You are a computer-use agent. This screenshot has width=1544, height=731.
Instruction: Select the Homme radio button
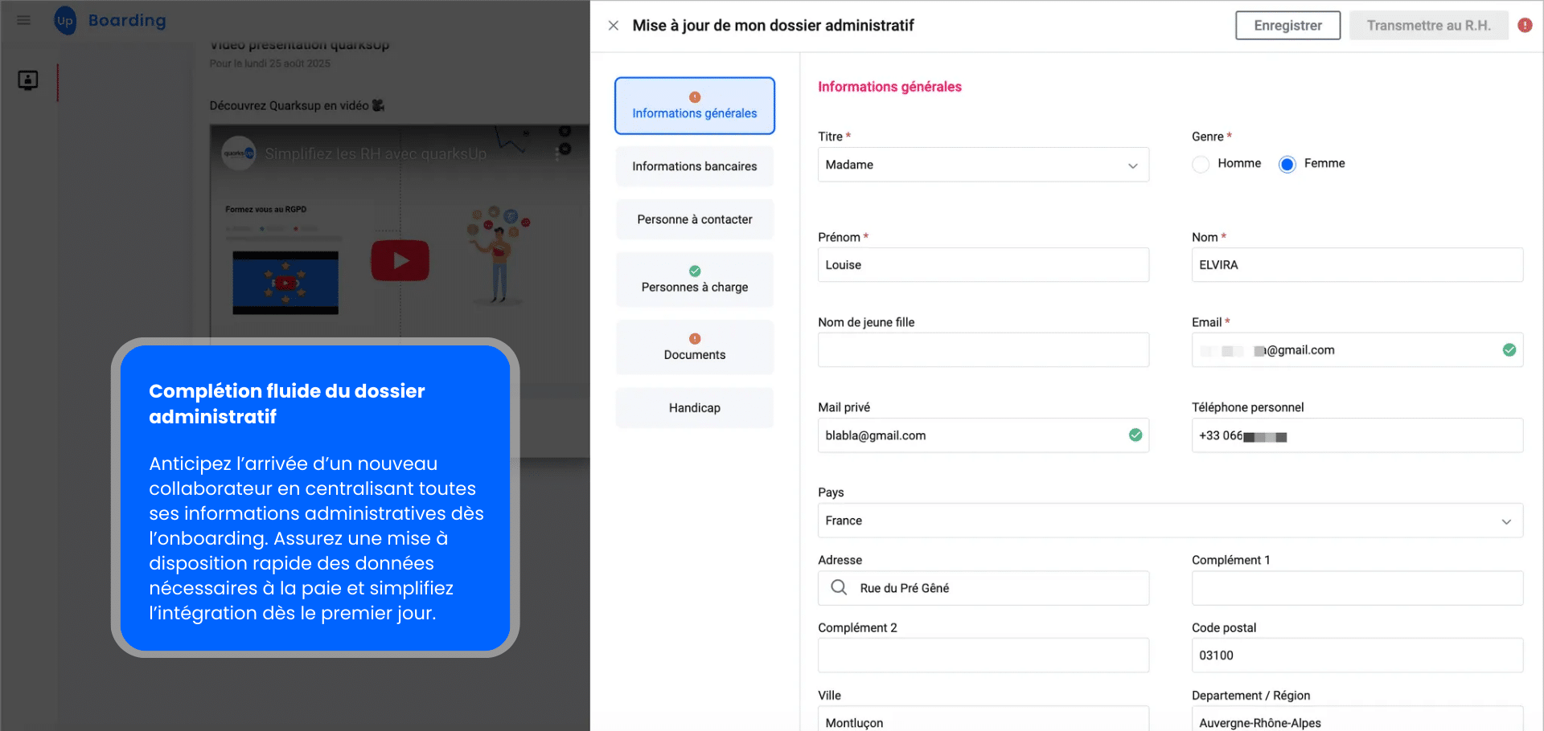point(1201,165)
